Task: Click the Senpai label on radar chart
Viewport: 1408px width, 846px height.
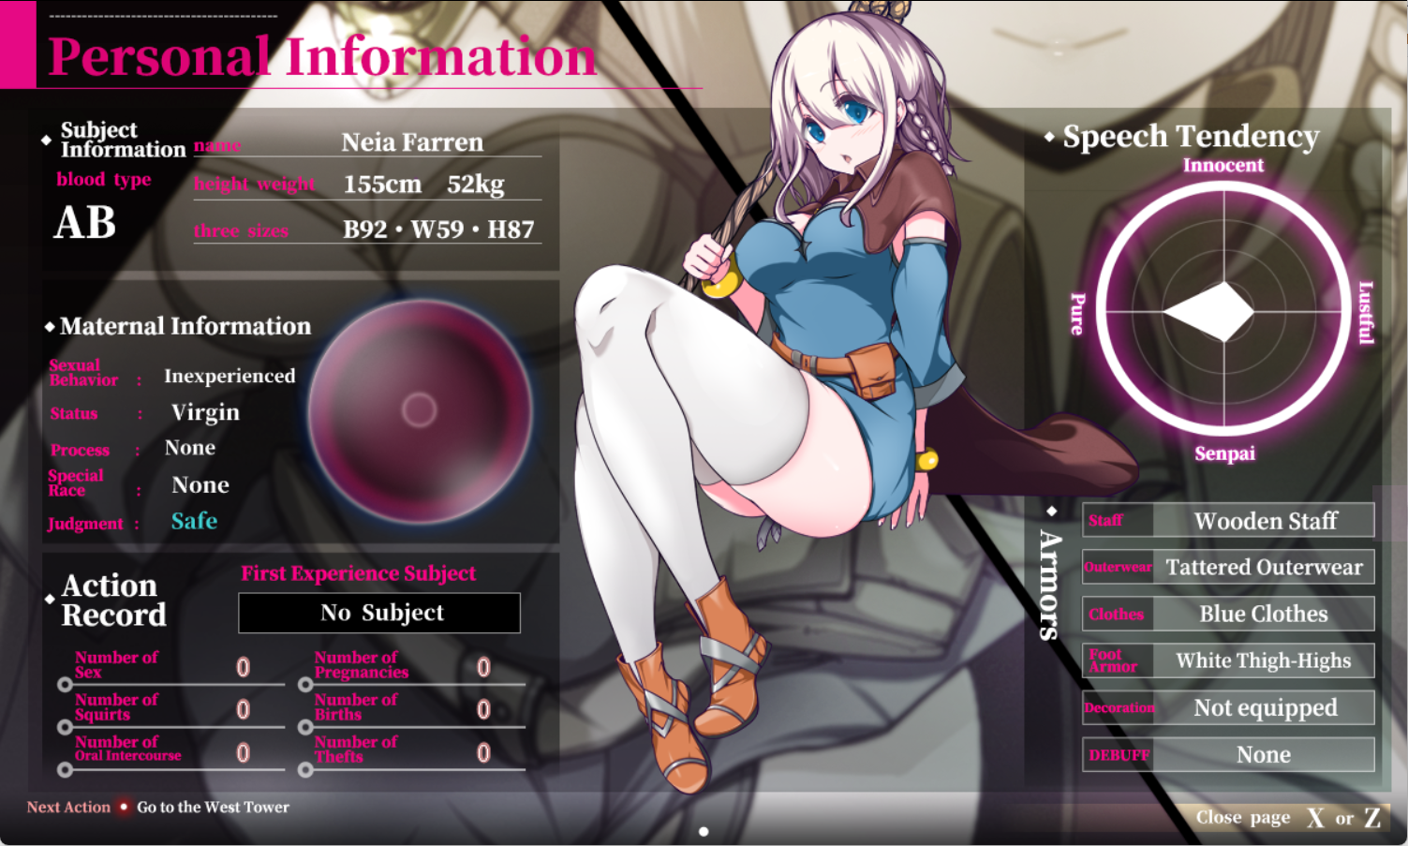Action: [x=1224, y=453]
